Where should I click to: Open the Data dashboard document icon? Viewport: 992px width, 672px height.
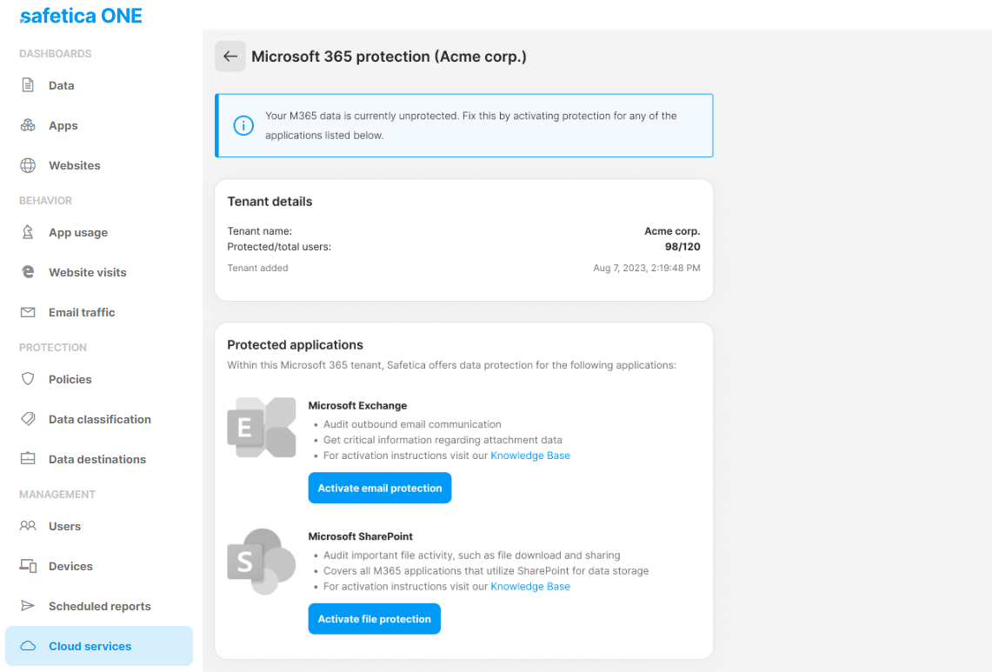click(30, 84)
